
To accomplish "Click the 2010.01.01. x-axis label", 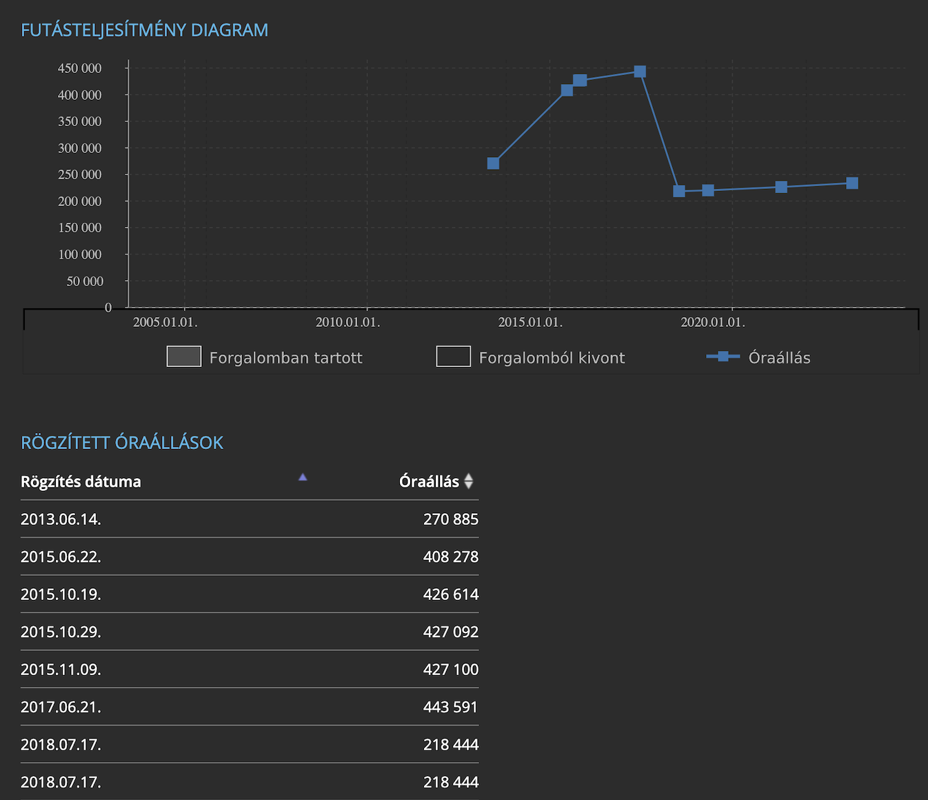I will click(x=348, y=322).
